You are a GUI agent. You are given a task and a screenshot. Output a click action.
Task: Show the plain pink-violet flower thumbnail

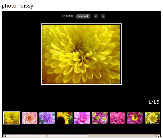[82, 118]
